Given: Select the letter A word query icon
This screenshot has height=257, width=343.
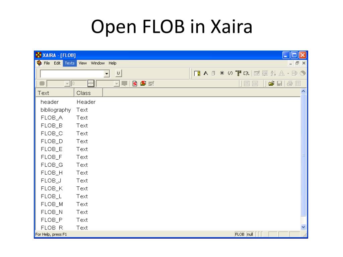Looking at the screenshot, I should [206, 73].
